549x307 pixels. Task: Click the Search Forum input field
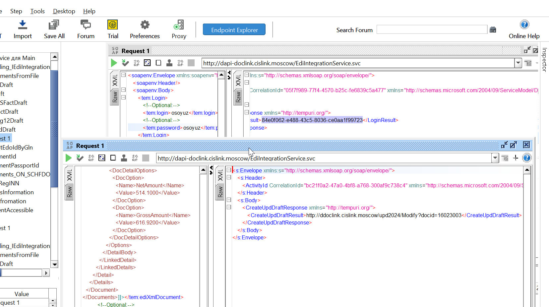pyautogui.click(x=432, y=30)
